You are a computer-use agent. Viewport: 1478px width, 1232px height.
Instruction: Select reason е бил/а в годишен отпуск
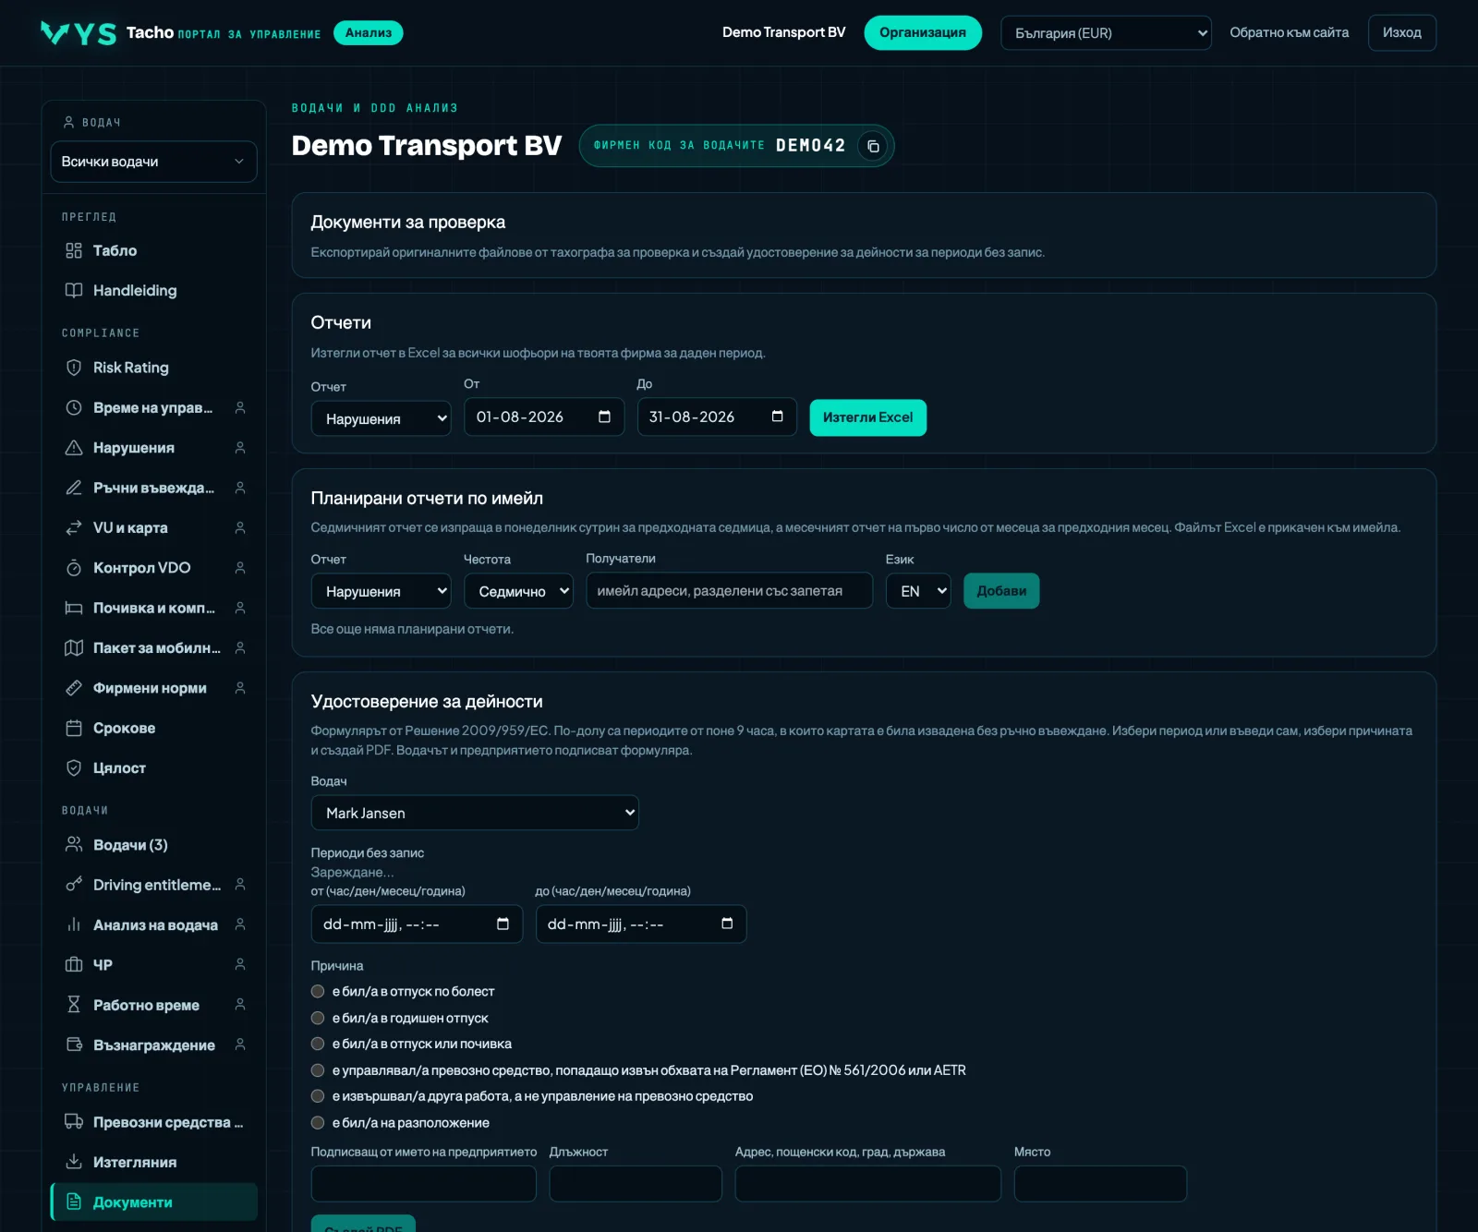(x=318, y=1018)
